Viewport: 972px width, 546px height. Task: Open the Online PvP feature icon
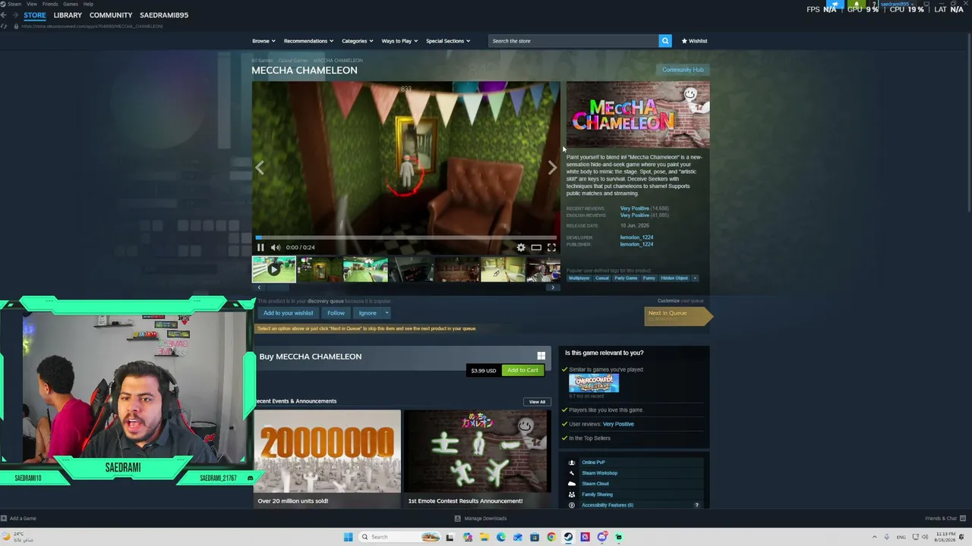pyautogui.click(x=572, y=463)
